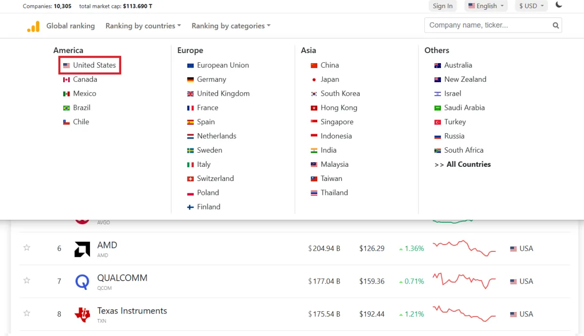584x336 pixels.
Task: Click QUALCOMM share price $159.36
Action: click(x=372, y=281)
